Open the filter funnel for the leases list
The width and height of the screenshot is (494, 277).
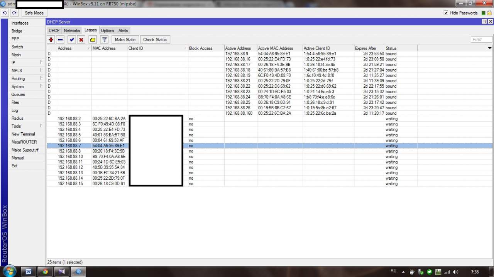[104, 40]
